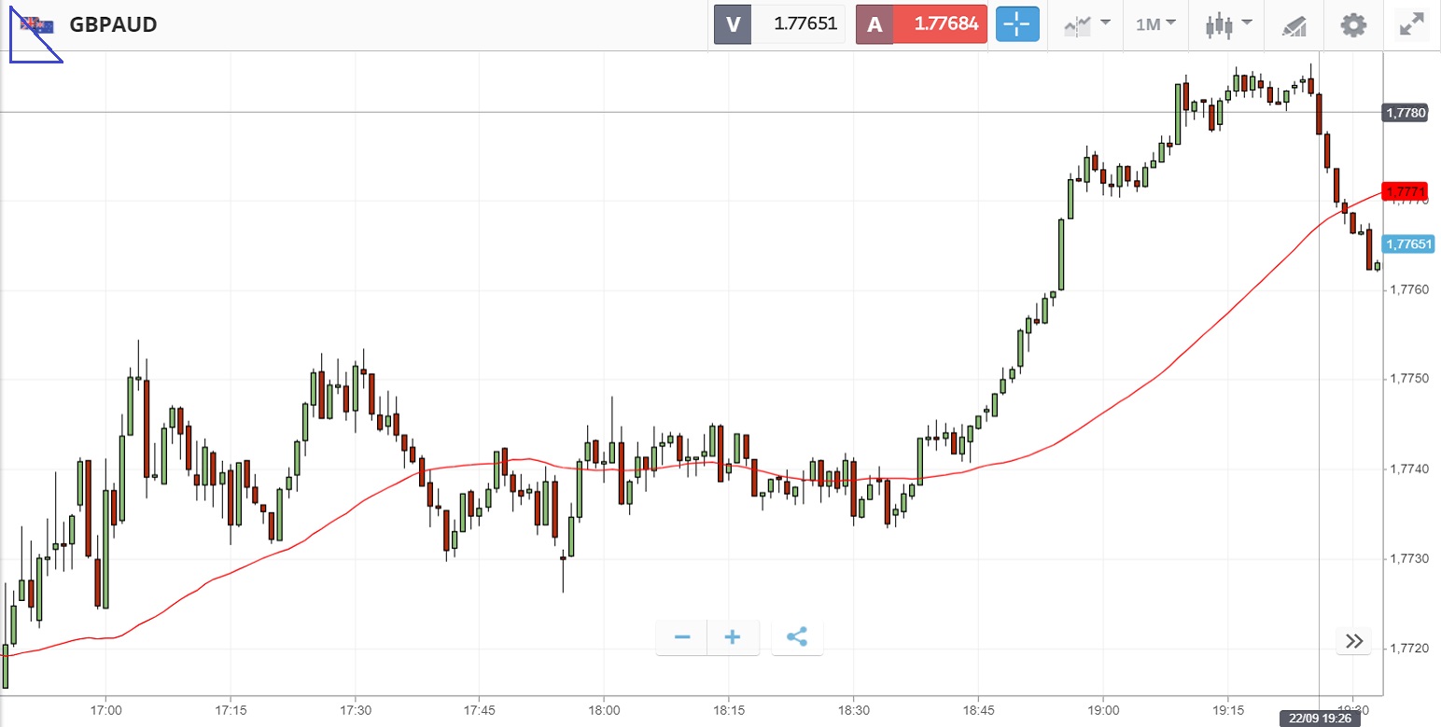
Task: Expand the 1M timeframe dropdown
Action: 1155,24
